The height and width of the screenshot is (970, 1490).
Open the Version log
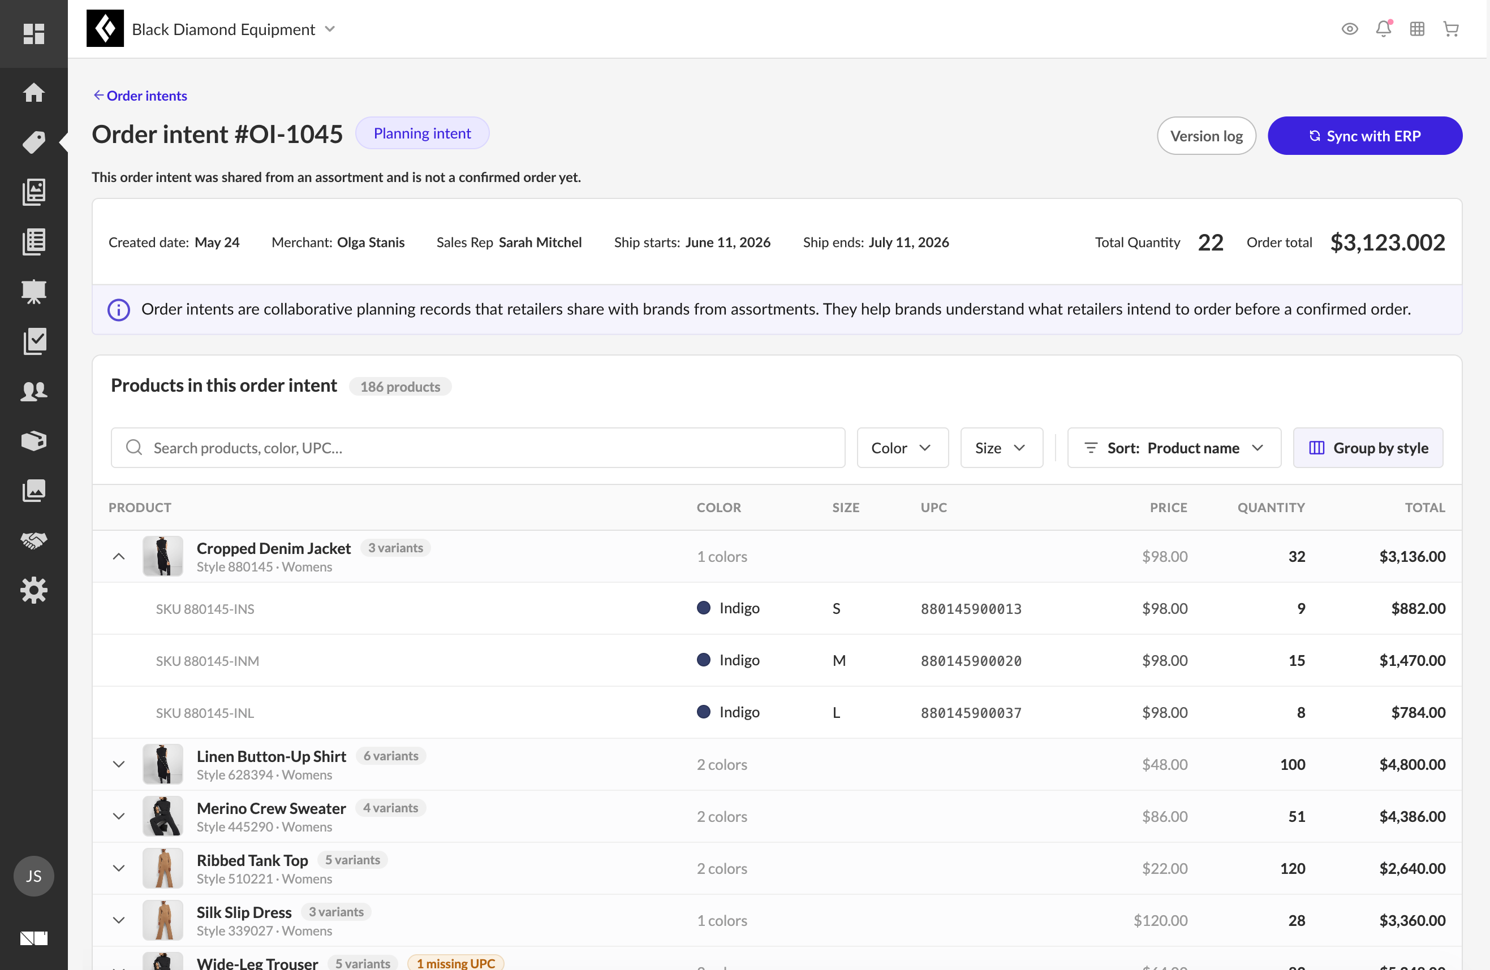1206,136
